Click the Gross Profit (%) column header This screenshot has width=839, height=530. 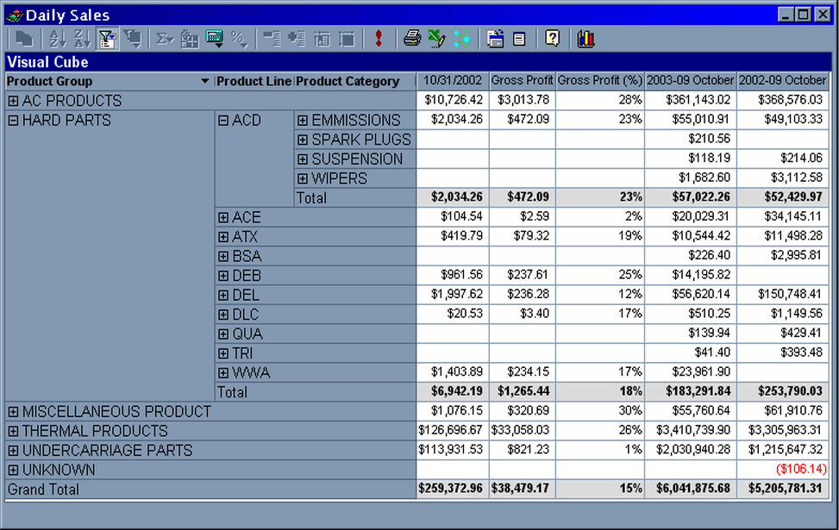coord(600,81)
